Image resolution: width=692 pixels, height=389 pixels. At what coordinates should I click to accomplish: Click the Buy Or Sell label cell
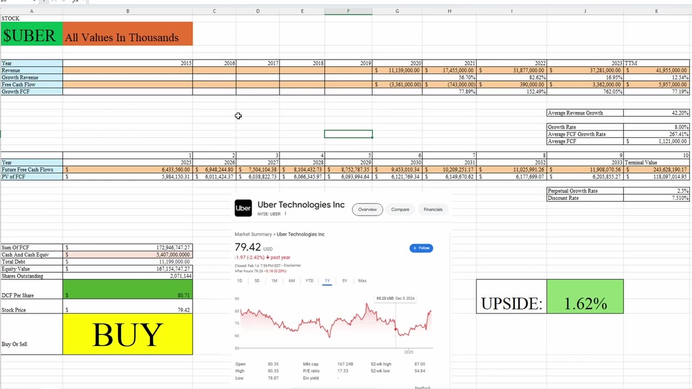[31, 334]
